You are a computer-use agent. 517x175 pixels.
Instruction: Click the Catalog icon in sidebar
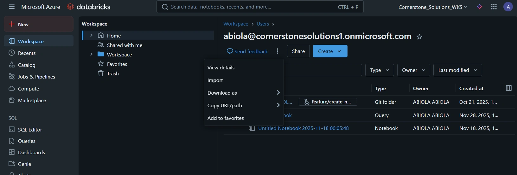12,65
